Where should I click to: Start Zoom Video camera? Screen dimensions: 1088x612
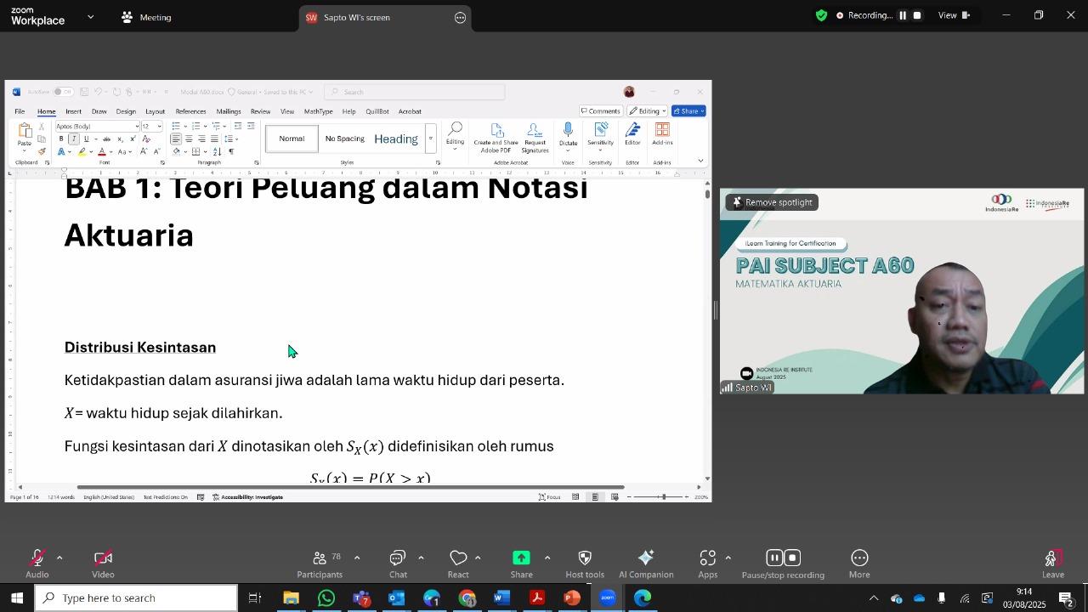point(103,564)
